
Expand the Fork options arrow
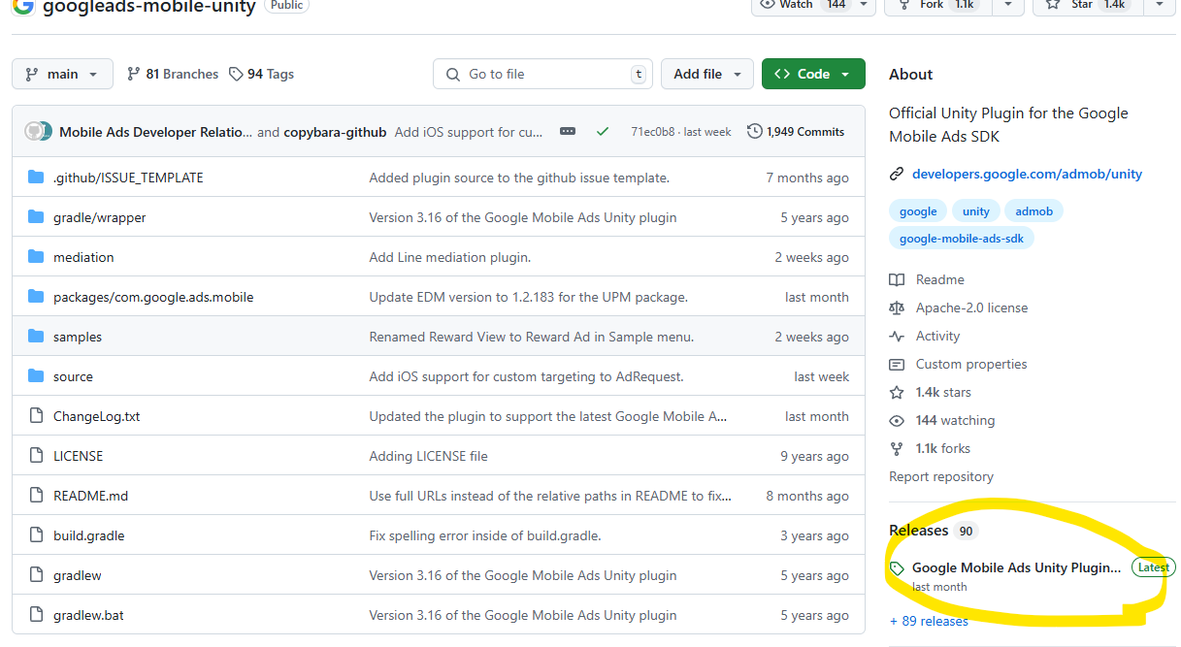pyautogui.click(x=1010, y=5)
